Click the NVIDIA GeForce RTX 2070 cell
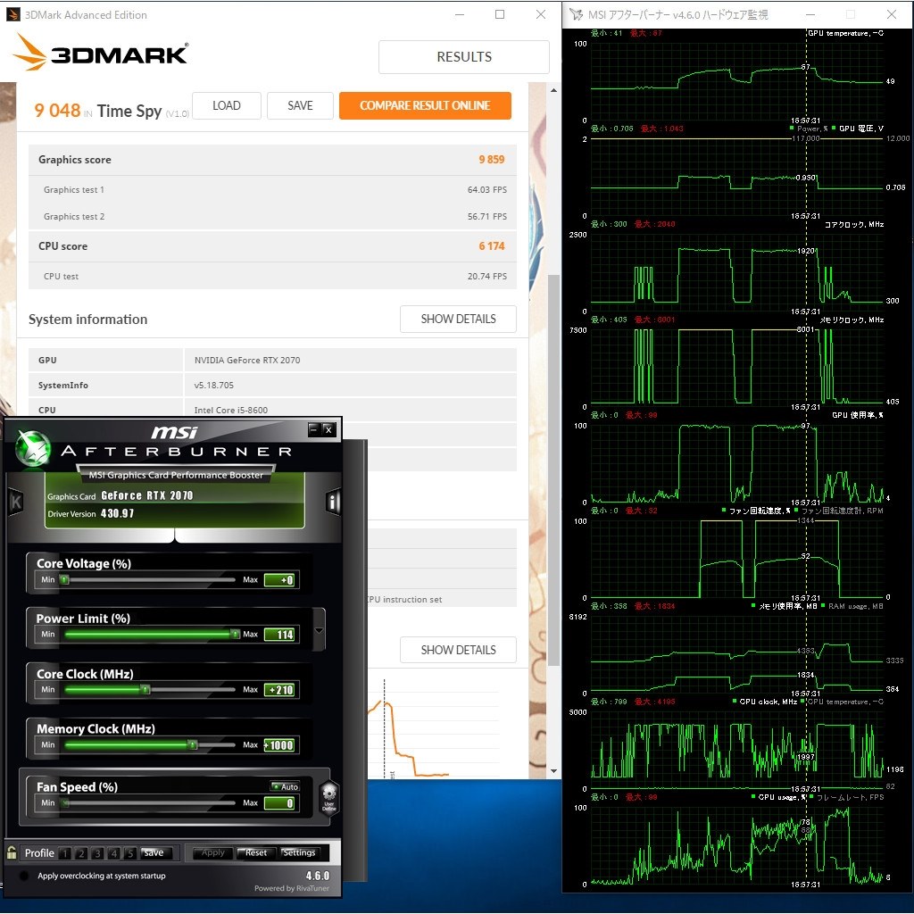The height and width of the screenshot is (914, 914). (350, 361)
